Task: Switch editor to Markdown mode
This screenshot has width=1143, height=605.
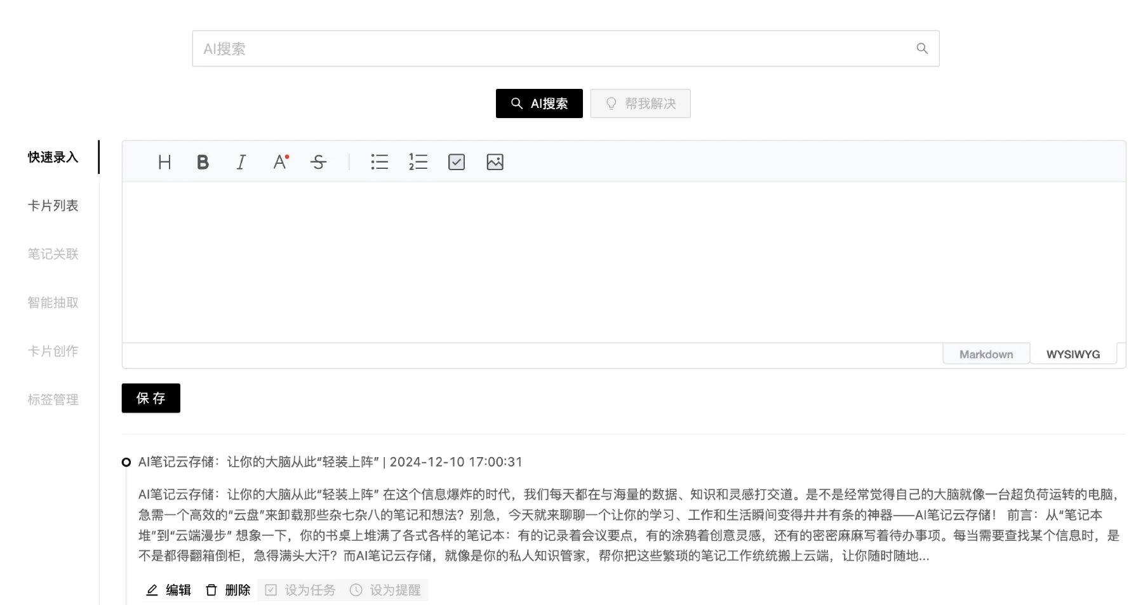Action: tap(986, 354)
